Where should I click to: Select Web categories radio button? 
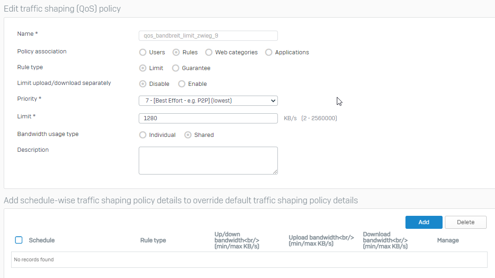coord(209,52)
